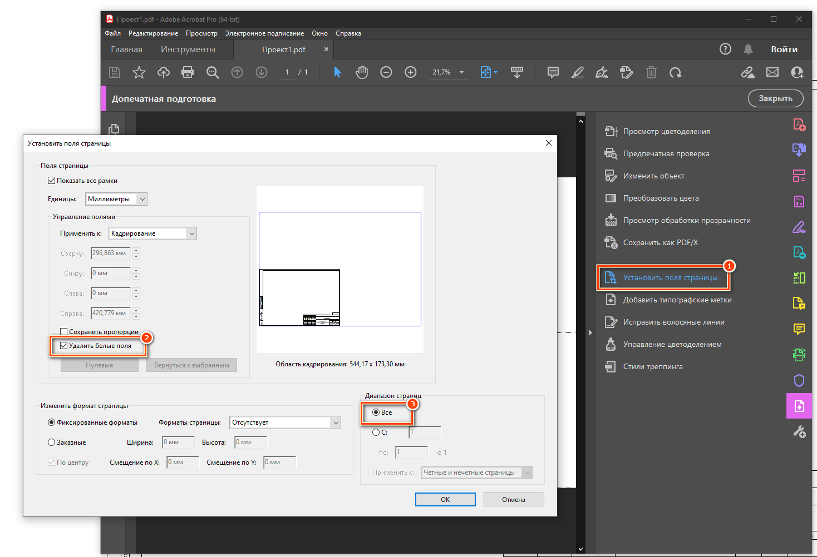Toggle Удалить белые поля checkbox
This screenshot has width=817, height=557.
click(x=63, y=346)
